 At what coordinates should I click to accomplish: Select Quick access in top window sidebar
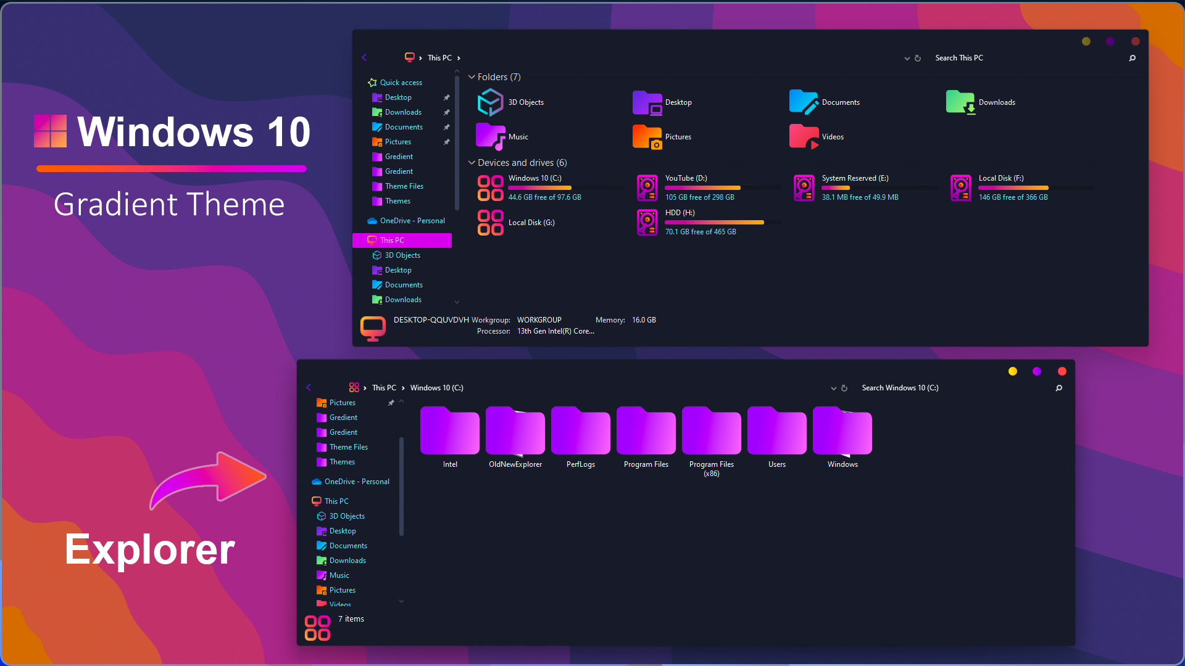point(401,83)
